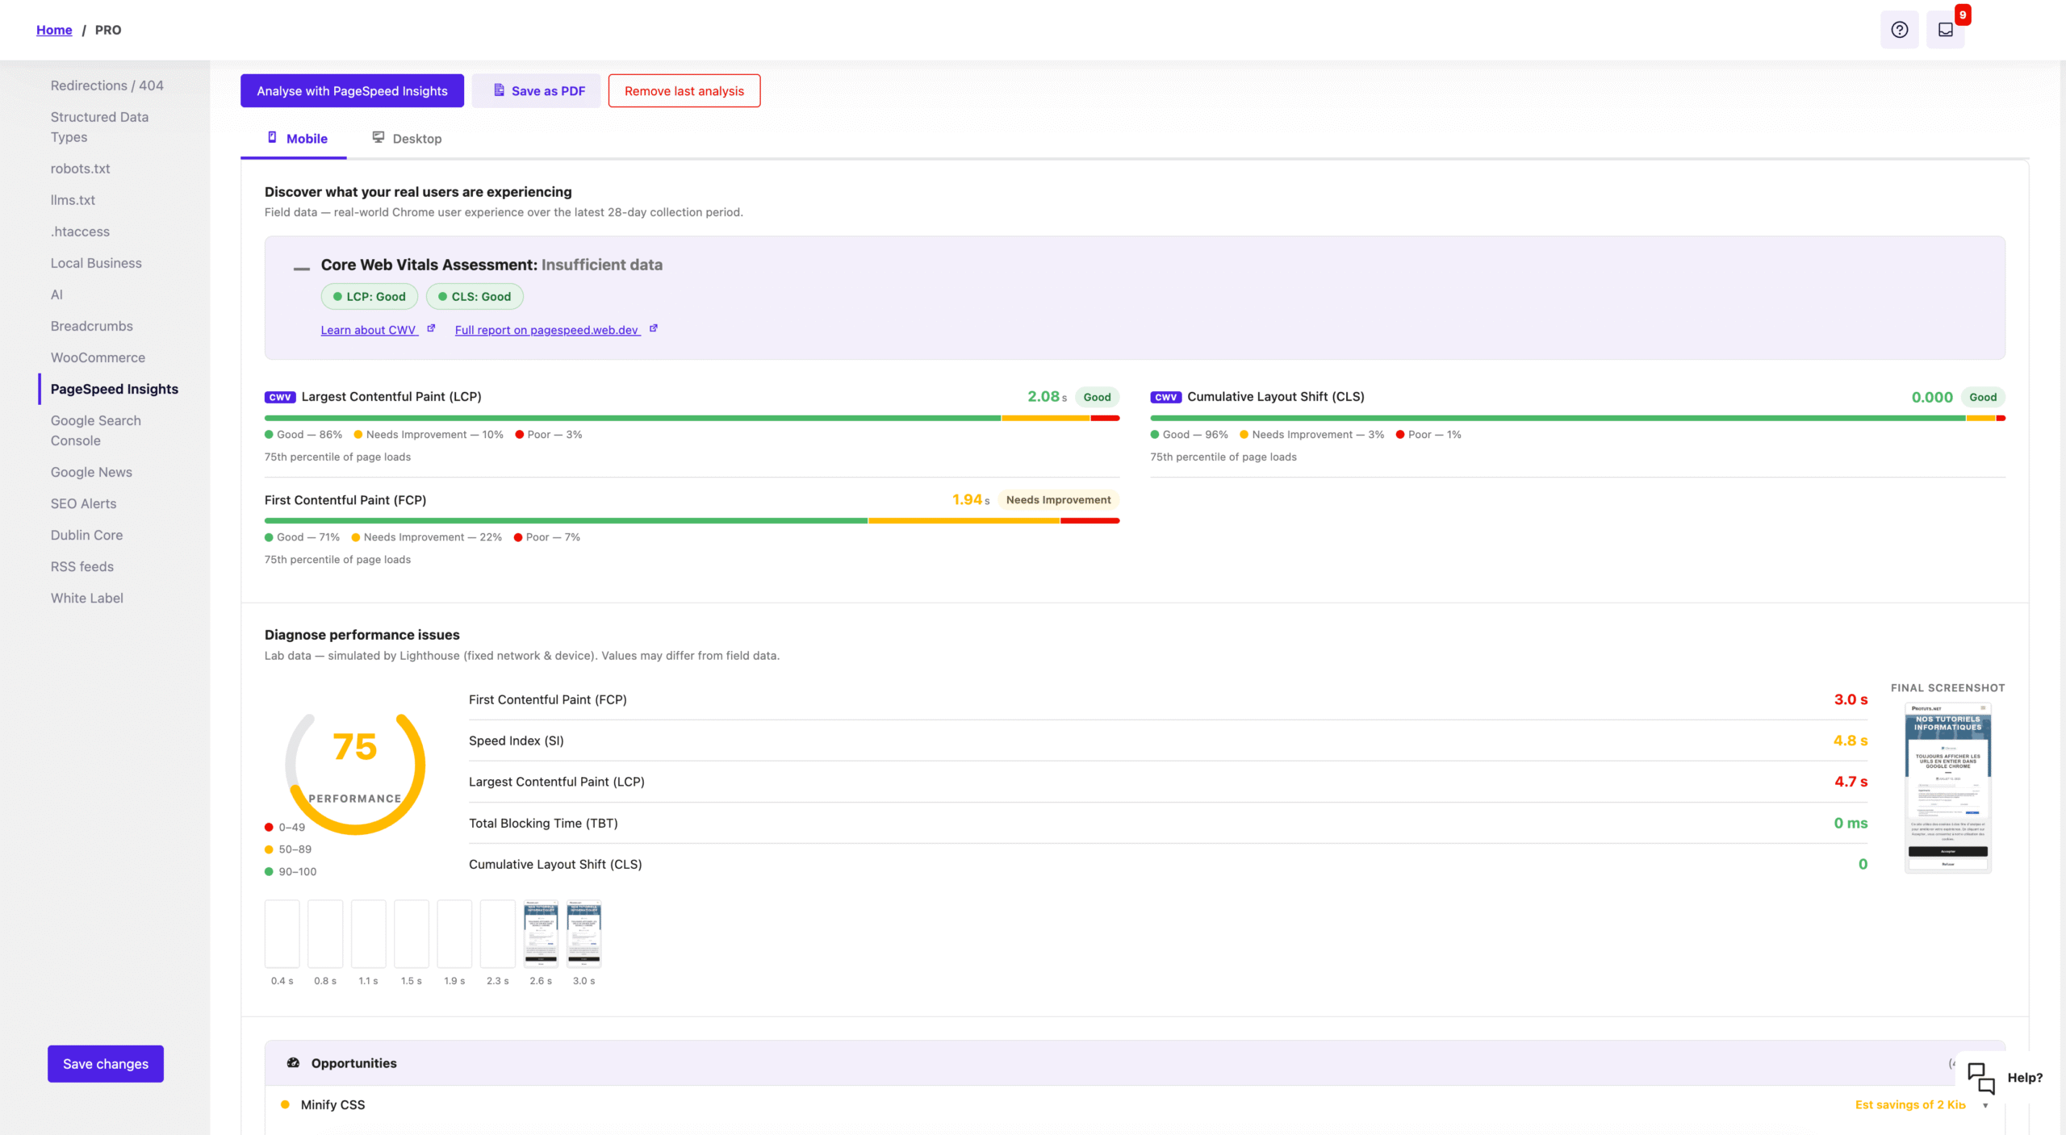This screenshot has width=2066, height=1135.
Task: Click the CWV badge beside Largest Contentful Paint
Action: [279, 396]
